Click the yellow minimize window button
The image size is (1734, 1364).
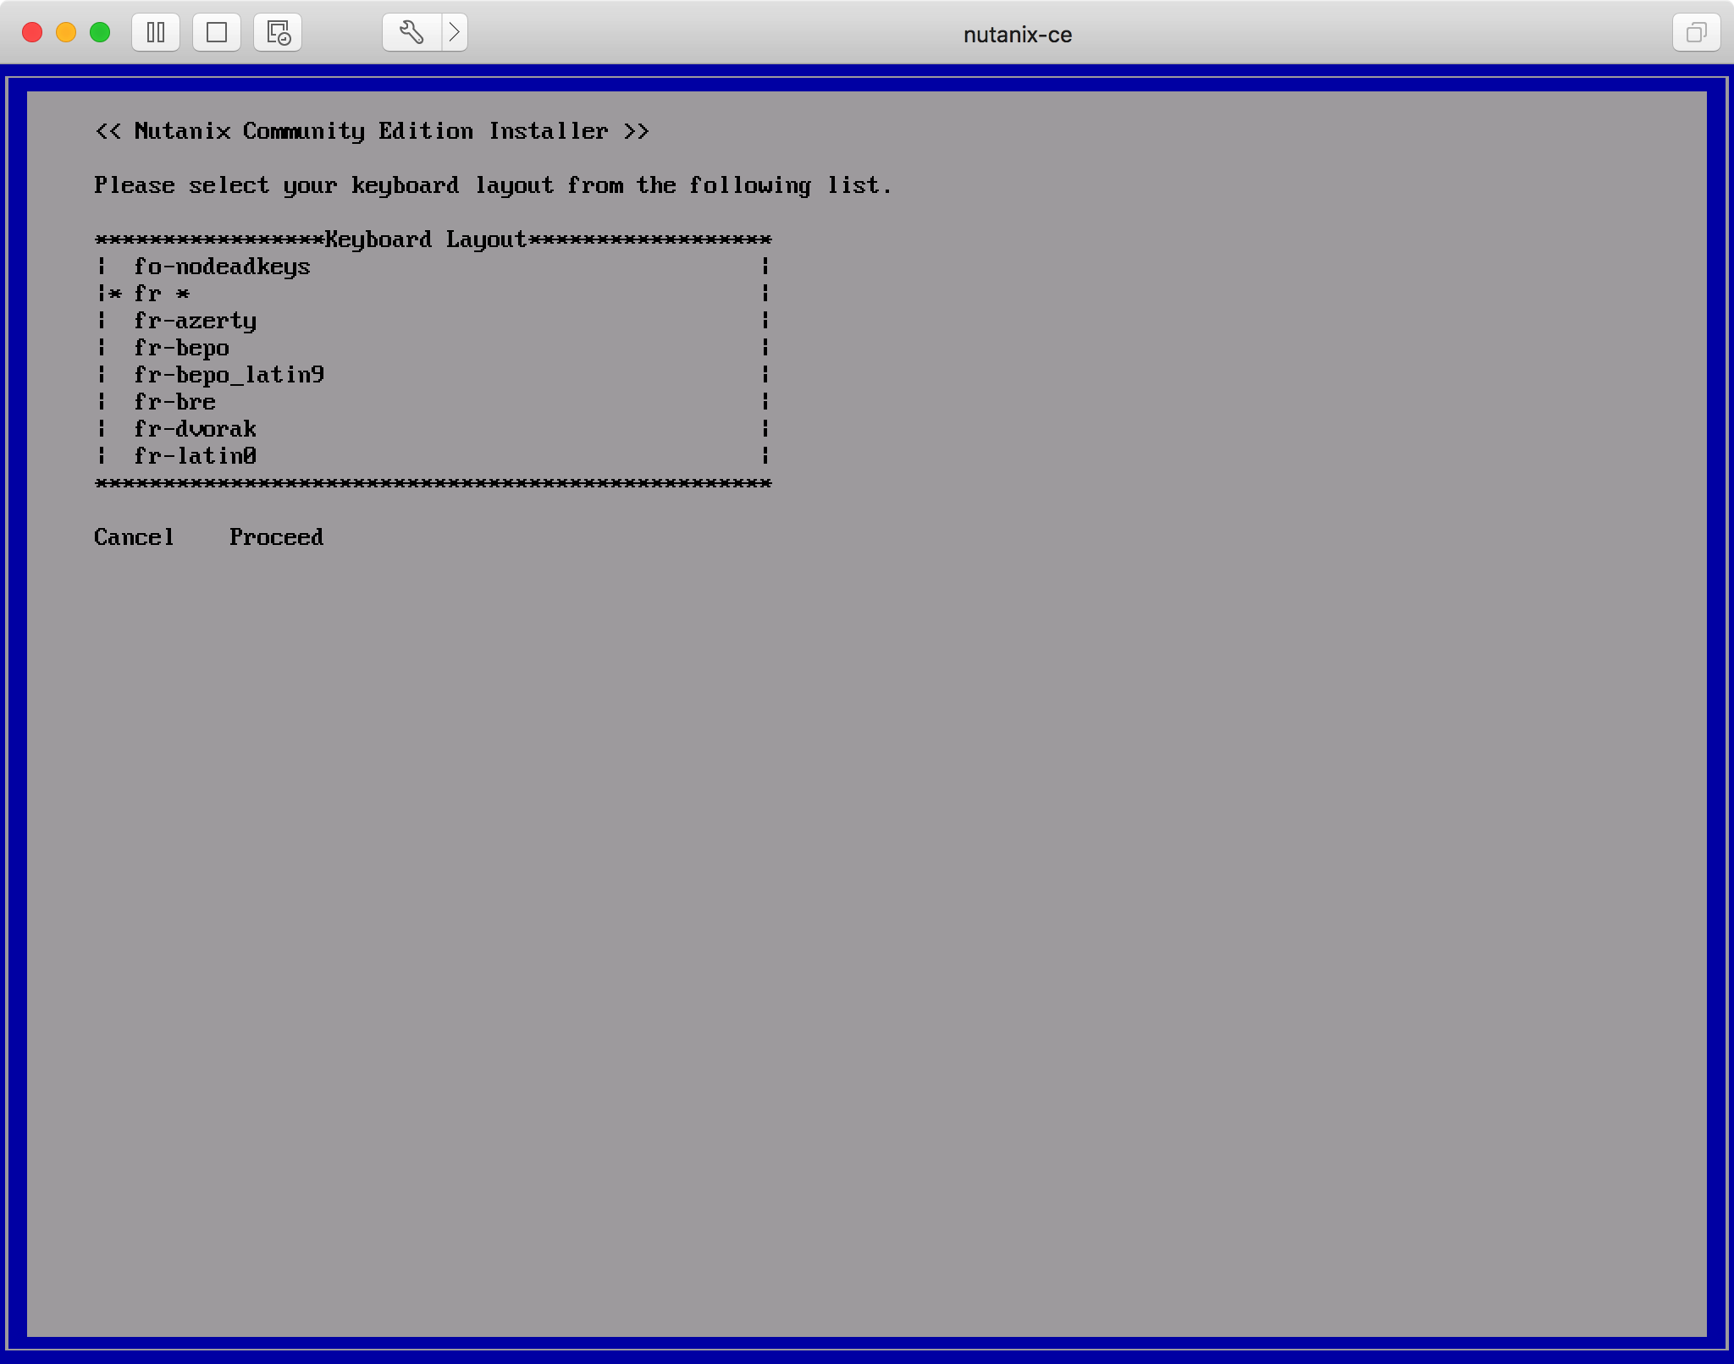66,33
